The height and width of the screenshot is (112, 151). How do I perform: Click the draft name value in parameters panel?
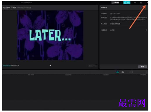click(115, 13)
